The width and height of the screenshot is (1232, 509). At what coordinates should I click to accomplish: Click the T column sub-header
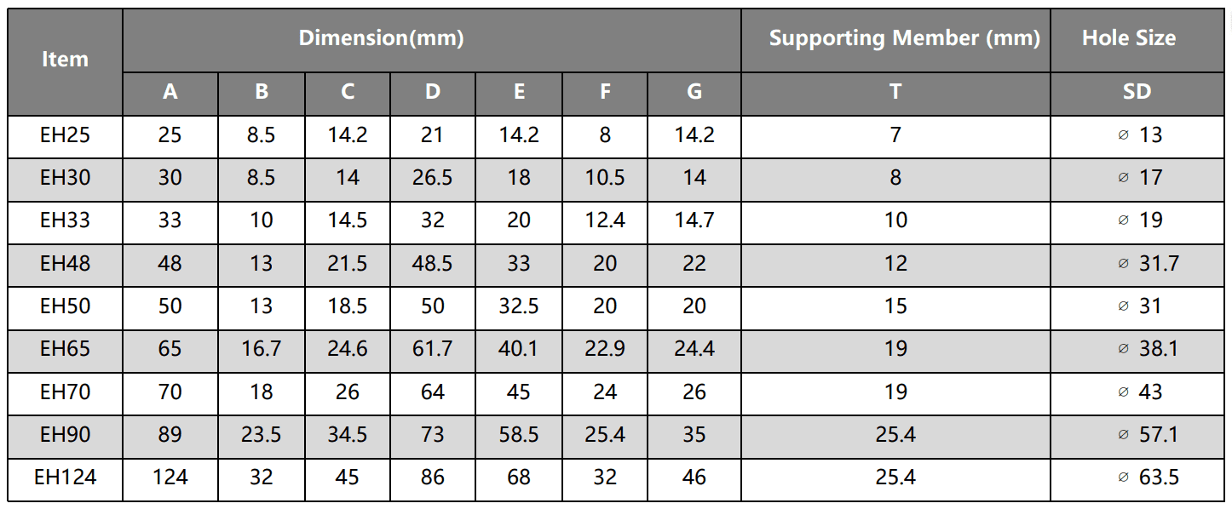[895, 92]
